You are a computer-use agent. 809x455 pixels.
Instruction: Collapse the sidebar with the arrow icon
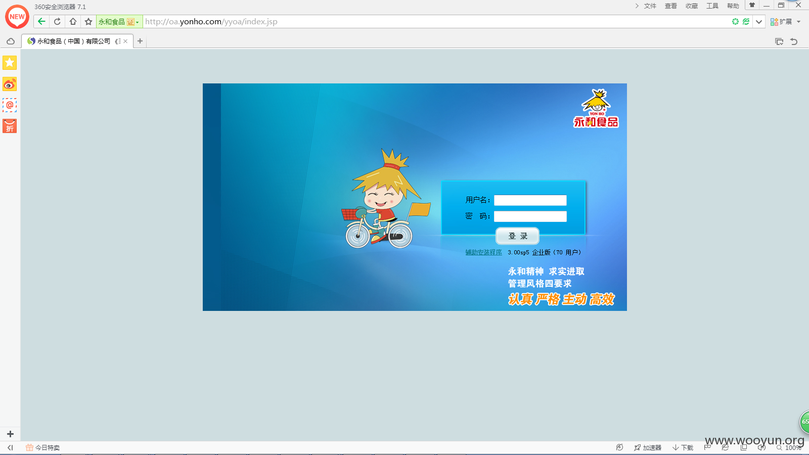tap(10, 447)
